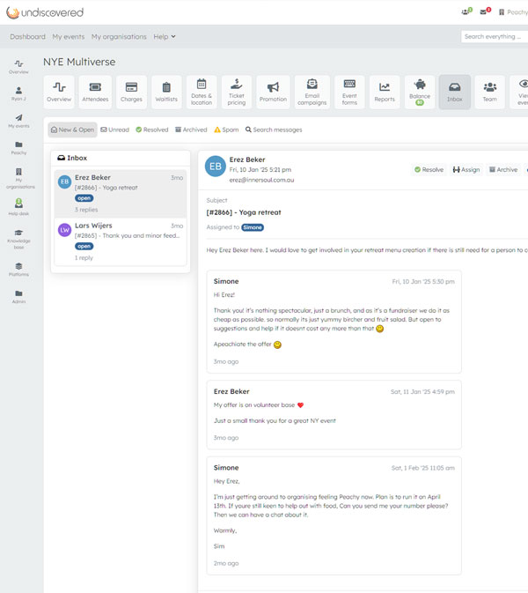Click the EB avatar in message header
This screenshot has width=528, height=593.
(x=216, y=166)
